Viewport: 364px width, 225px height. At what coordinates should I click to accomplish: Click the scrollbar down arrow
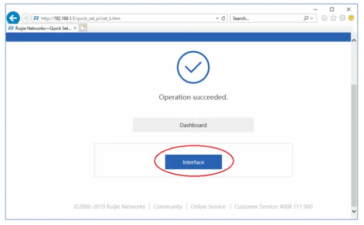click(354, 211)
